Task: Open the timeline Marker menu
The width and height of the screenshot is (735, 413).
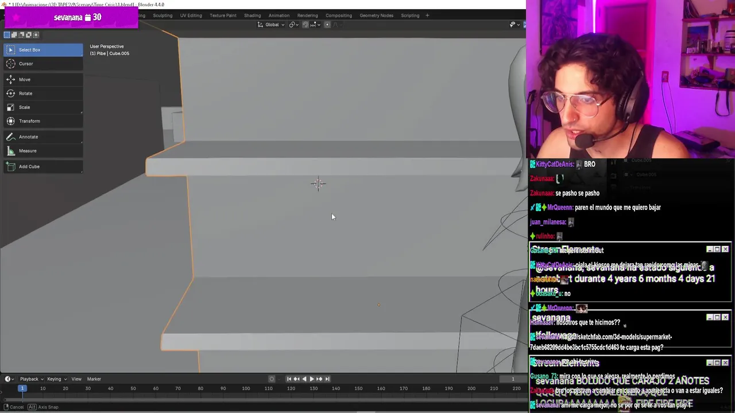Action: tap(94, 379)
